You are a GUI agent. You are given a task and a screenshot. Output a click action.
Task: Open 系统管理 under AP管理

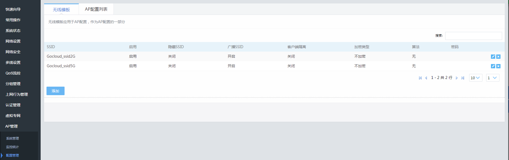(12, 138)
